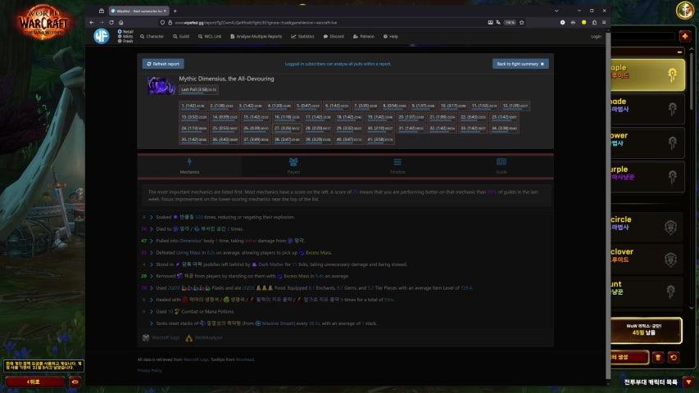Click Back to fight summary button
This screenshot has width=699, height=393.
(520, 63)
